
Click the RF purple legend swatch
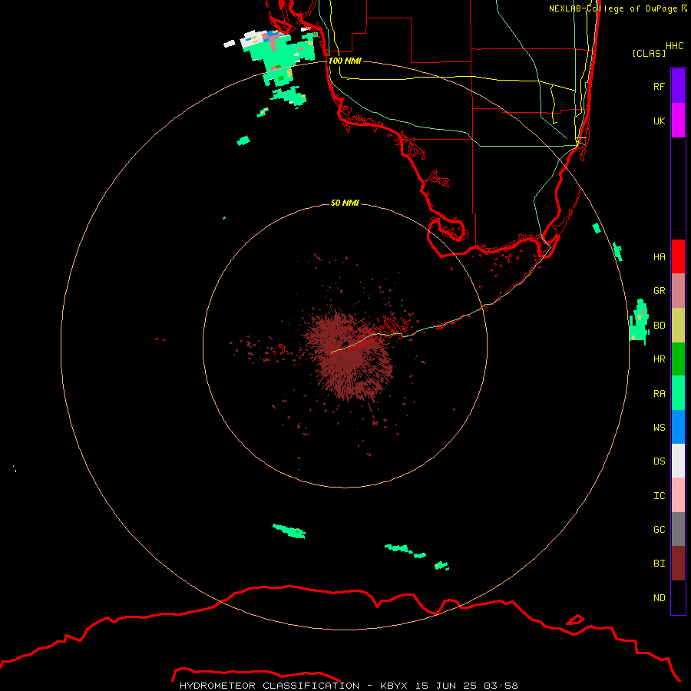point(678,86)
